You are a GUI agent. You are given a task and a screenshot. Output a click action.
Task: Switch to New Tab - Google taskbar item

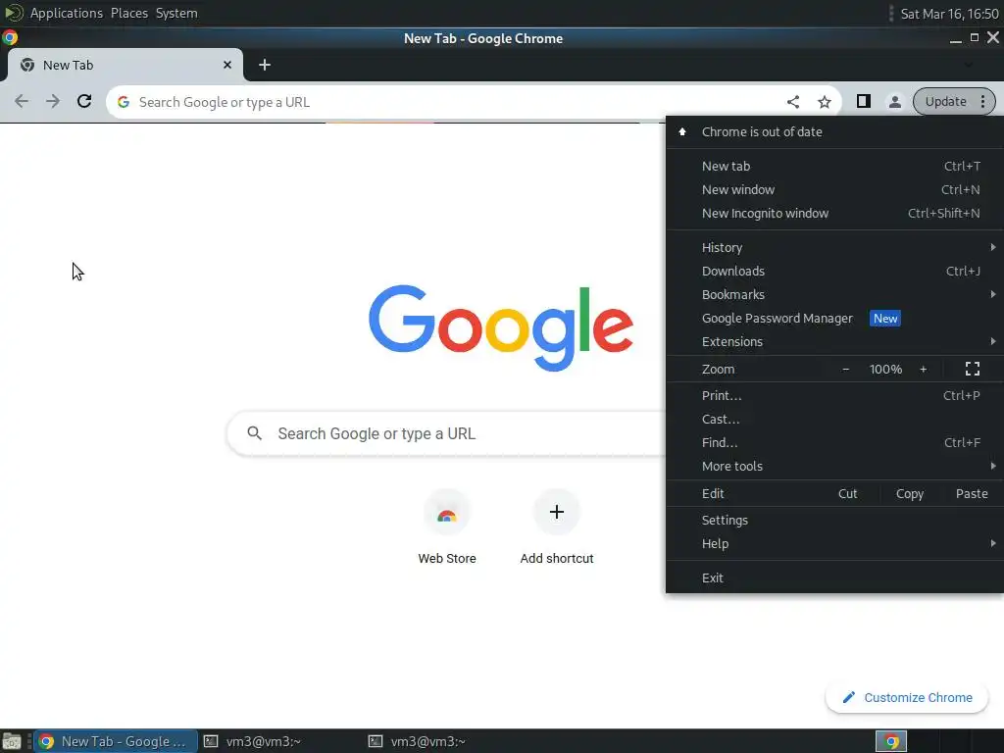(116, 741)
